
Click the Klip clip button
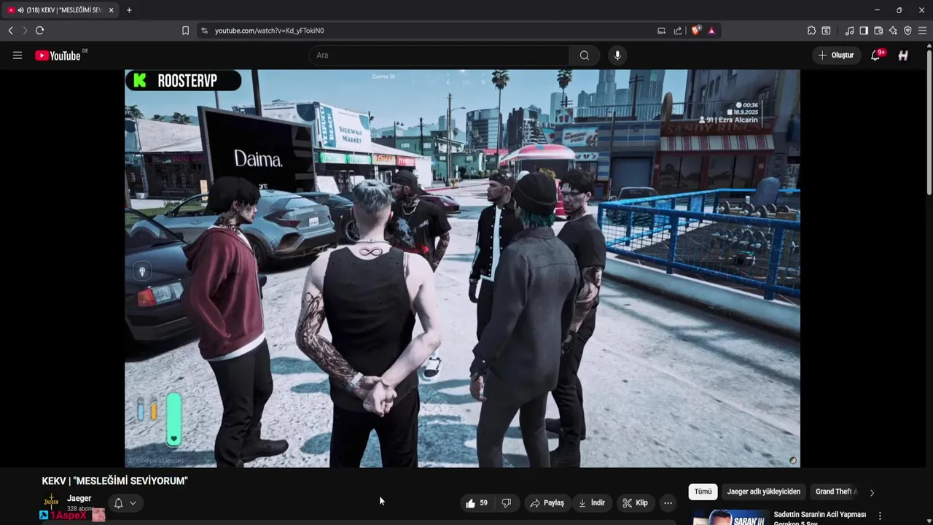(x=635, y=503)
